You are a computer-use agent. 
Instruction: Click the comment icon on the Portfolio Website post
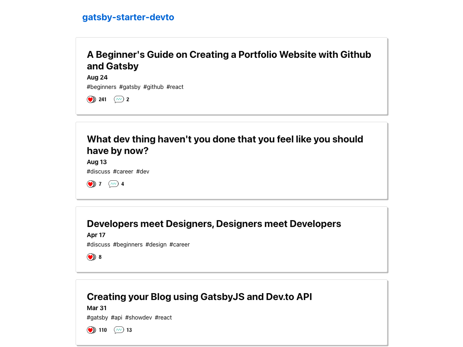coord(119,99)
